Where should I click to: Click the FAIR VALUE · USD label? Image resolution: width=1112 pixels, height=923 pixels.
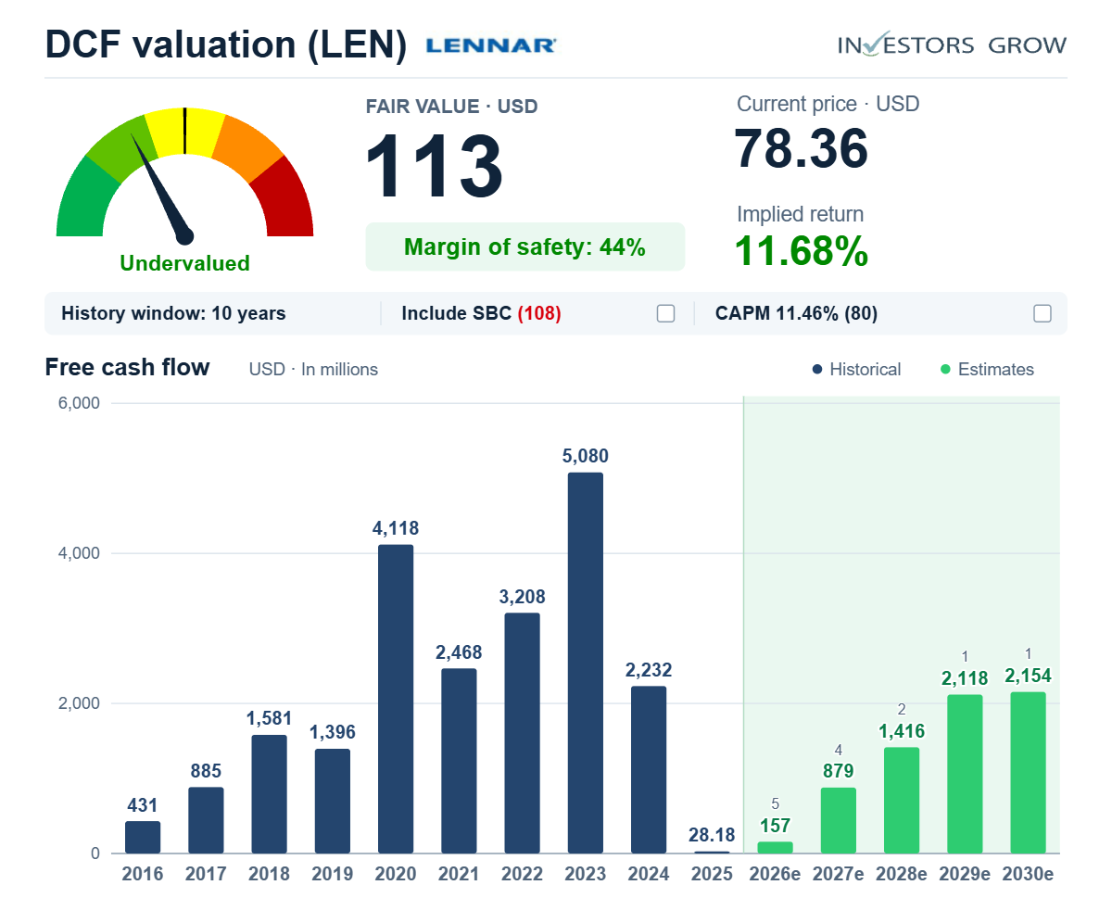[x=452, y=107]
